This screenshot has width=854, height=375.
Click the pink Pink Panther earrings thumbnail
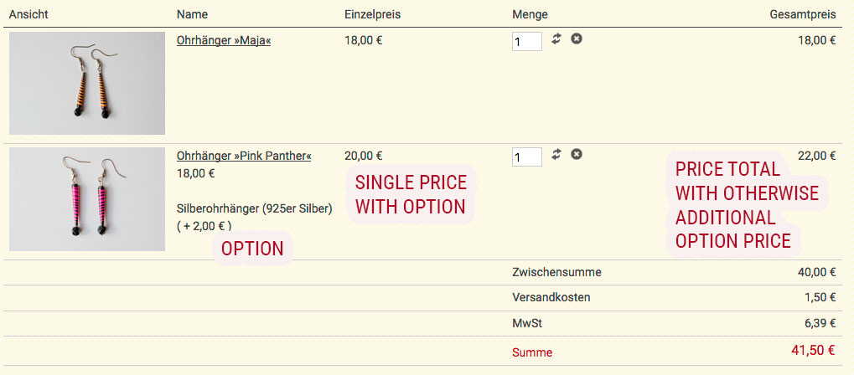pos(87,199)
